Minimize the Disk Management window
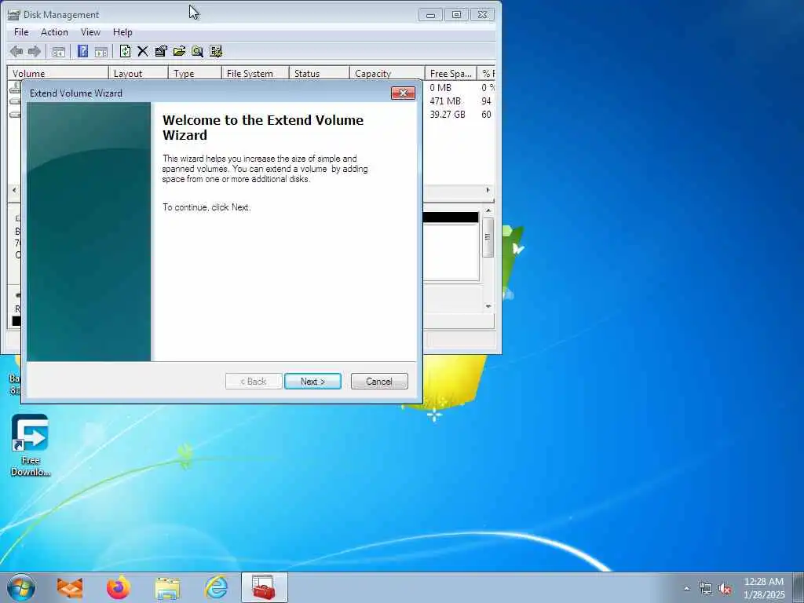Image resolution: width=804 pixels, height=603 pixels. (430, 15)
